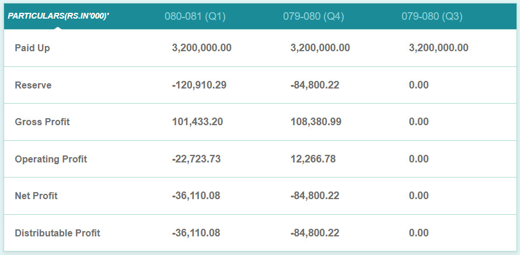Select Q1 Reserve value -120,910.29
Screen dimensions: 520x255
pyautogui.click(x=200, y=86)
